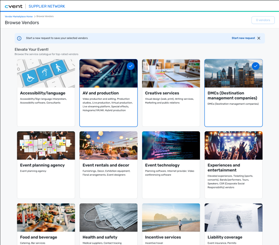Click the Video production and editing description
Image resolution: width=279 pixels, height=245 pixels.
point(108,105)
